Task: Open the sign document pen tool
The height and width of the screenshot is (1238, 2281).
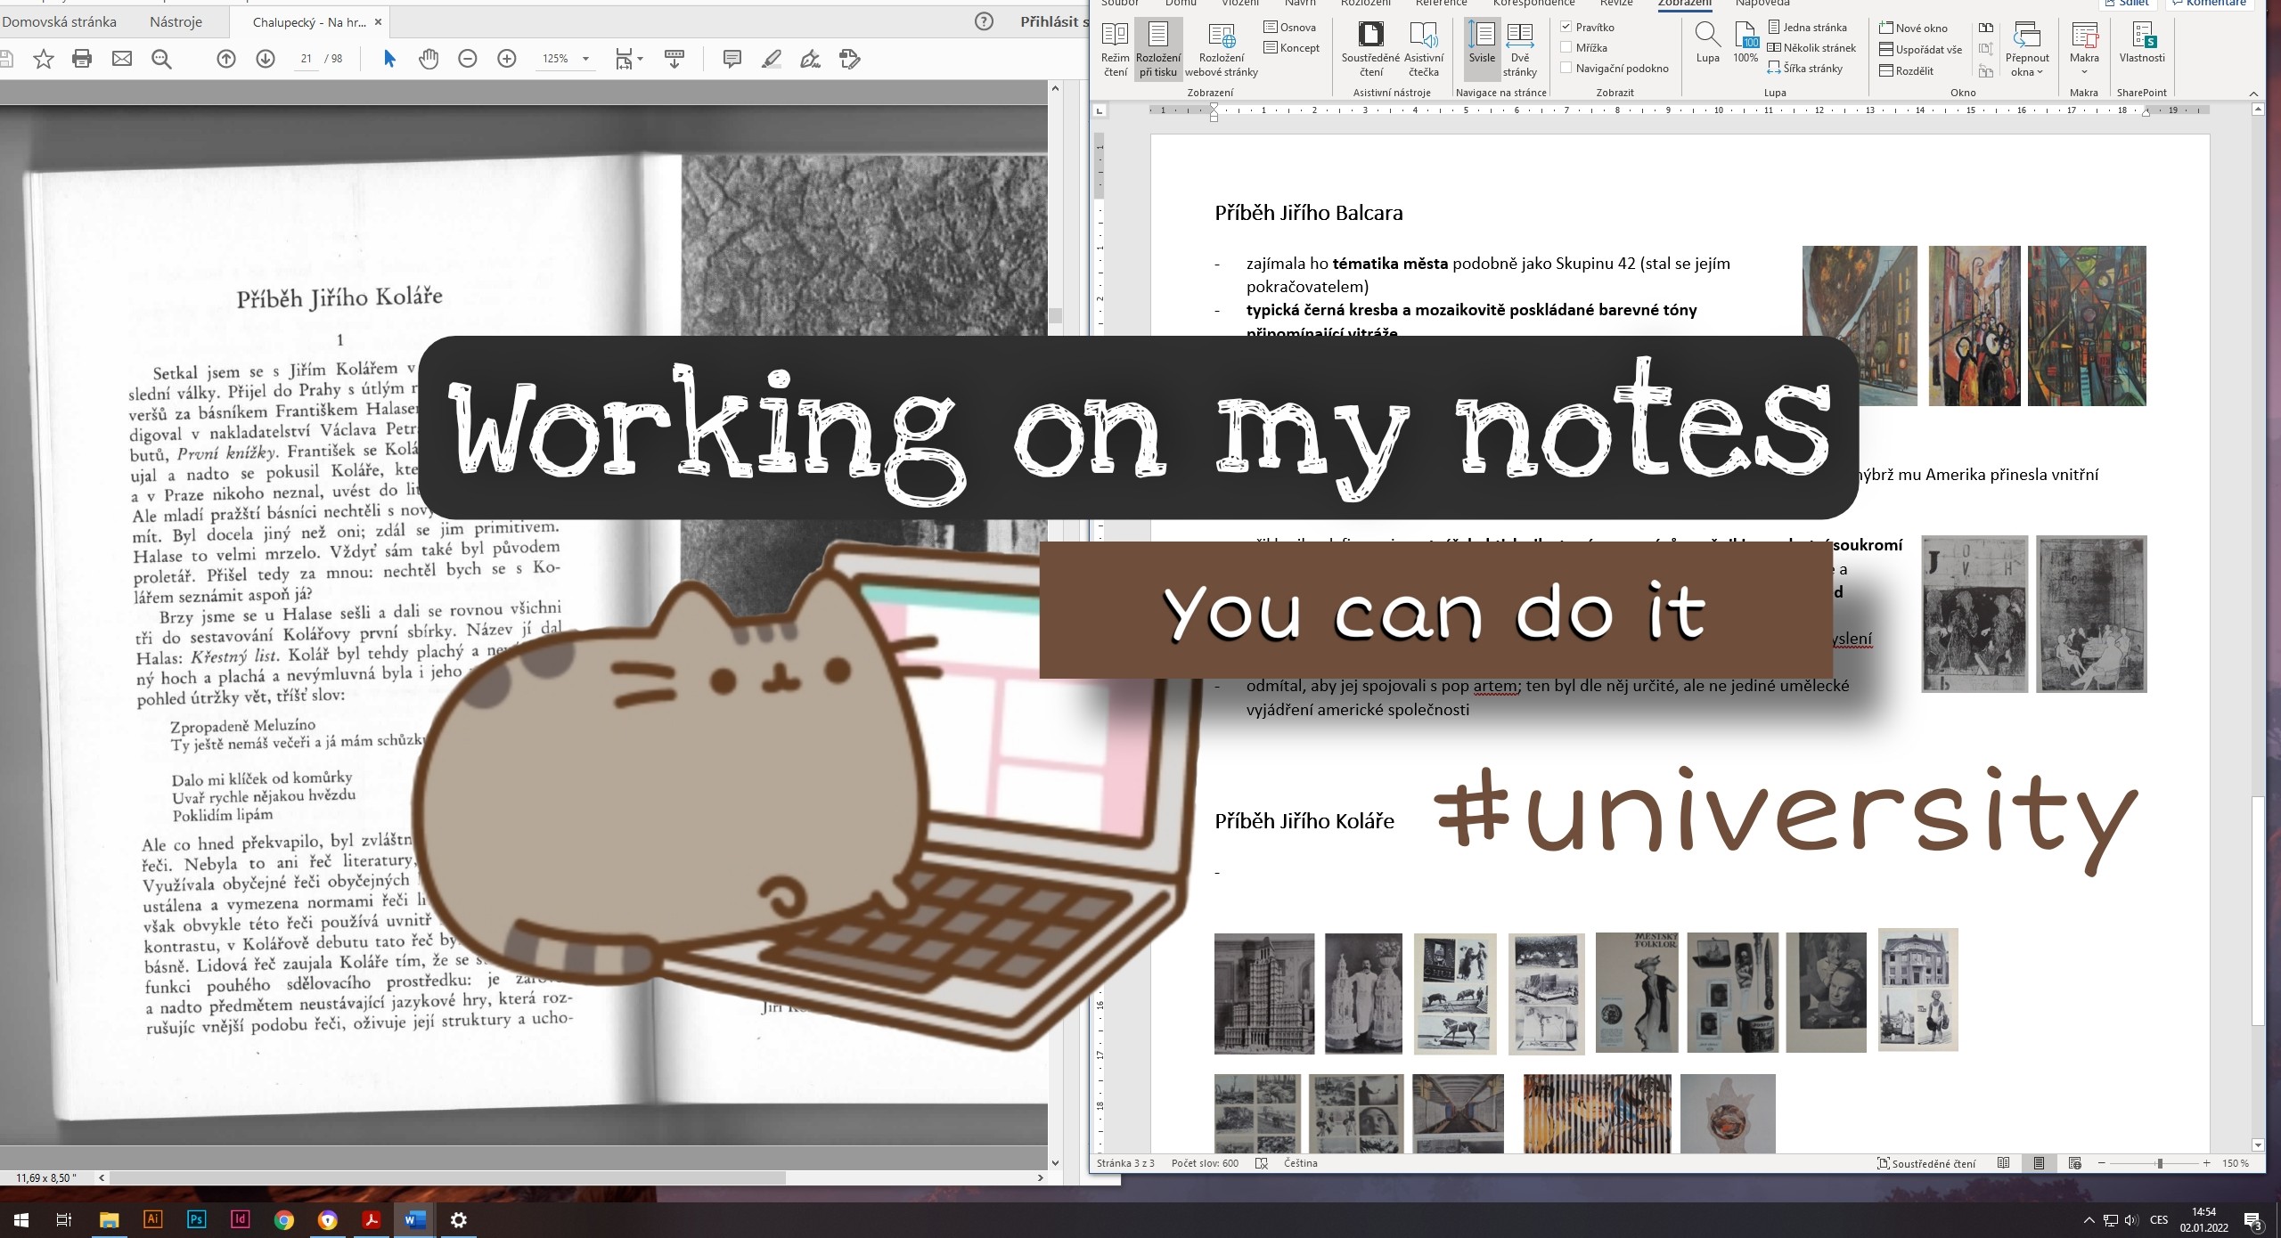Action: 810,60
